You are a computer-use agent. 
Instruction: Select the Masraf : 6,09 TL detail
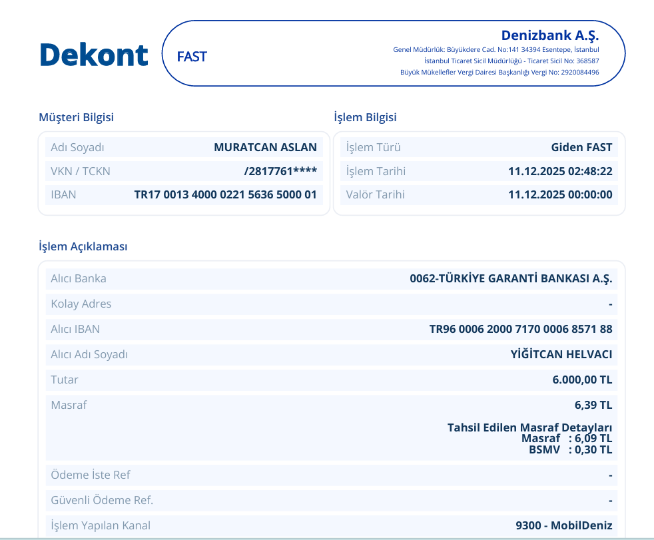[567, 439]
